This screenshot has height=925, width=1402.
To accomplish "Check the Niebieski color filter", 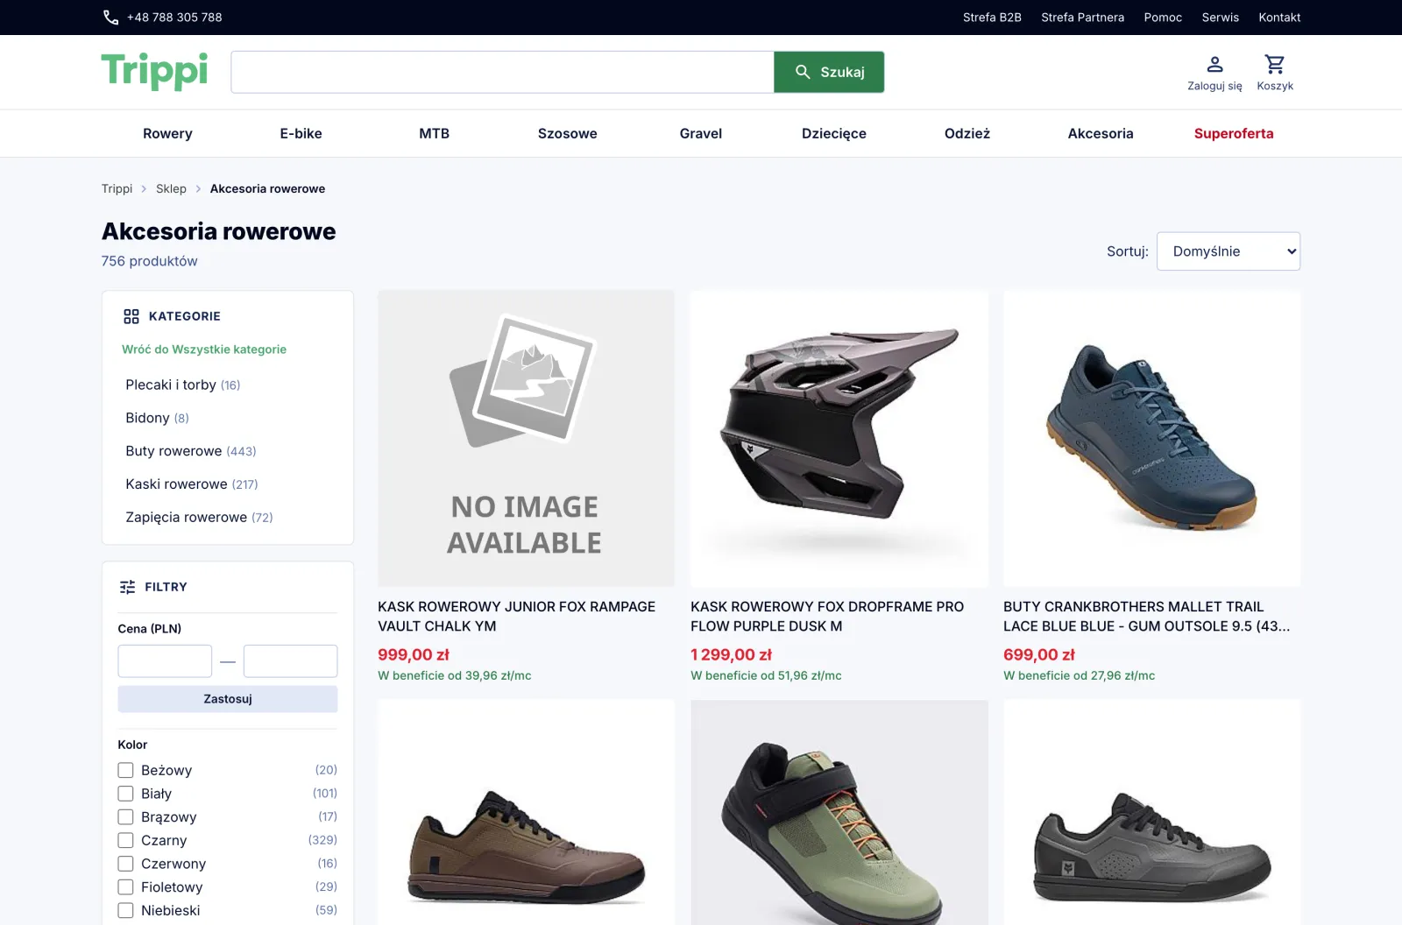I will pyautogui.click(x=125, y=910).
